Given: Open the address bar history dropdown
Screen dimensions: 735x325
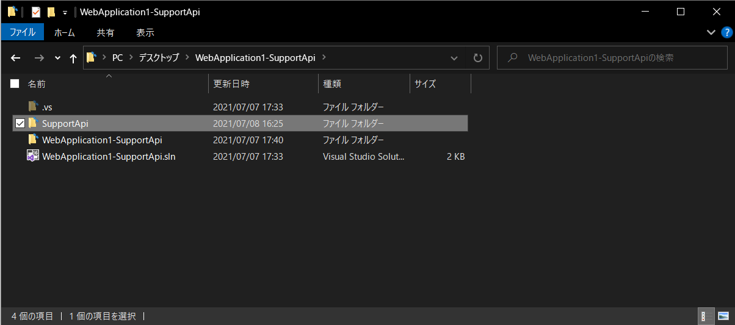Looking at the screenshot, I should (454, 58).
